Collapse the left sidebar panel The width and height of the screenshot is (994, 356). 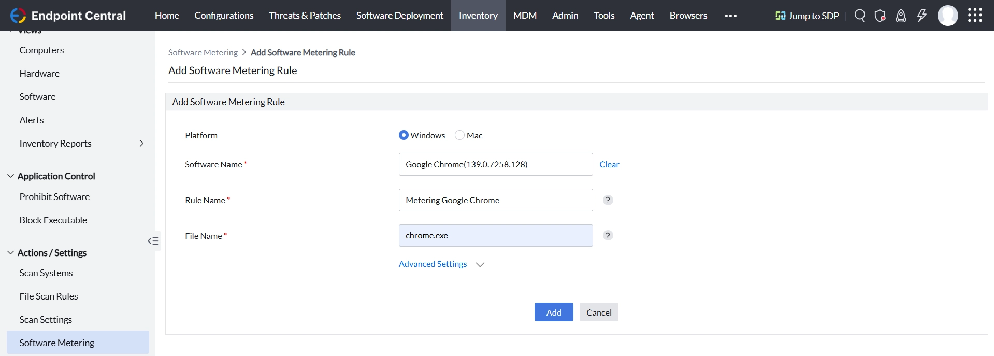pyautogui.click(x=153, y=241)
